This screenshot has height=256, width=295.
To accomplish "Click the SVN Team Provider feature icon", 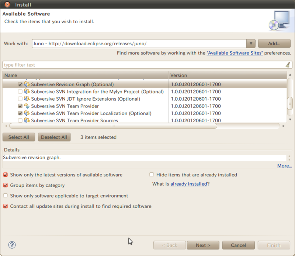I will pos(27,106).
